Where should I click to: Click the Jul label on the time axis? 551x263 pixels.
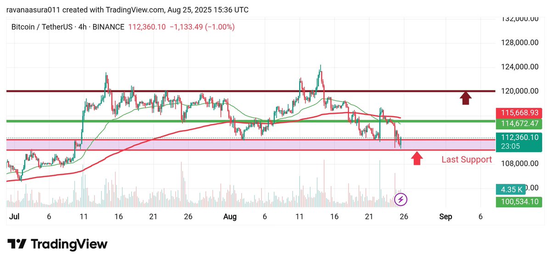(x=14, y=217)
